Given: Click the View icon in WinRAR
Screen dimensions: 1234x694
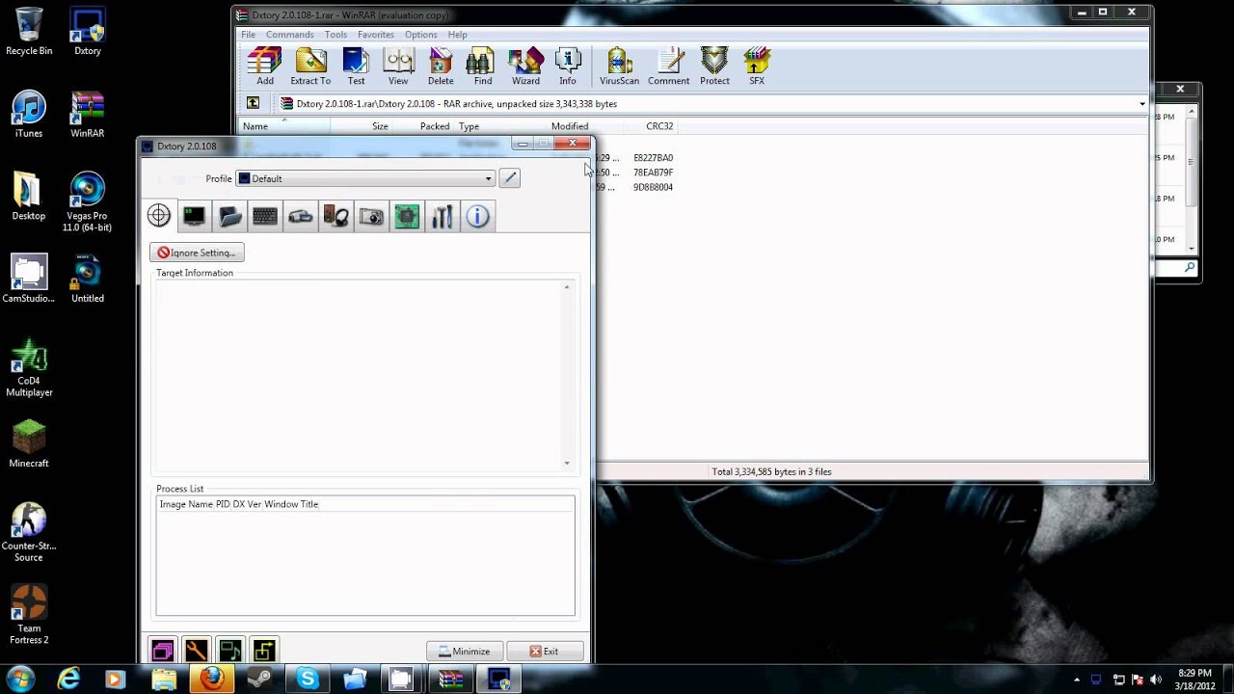Looking at the screenshot, I should tap(398, 67).
